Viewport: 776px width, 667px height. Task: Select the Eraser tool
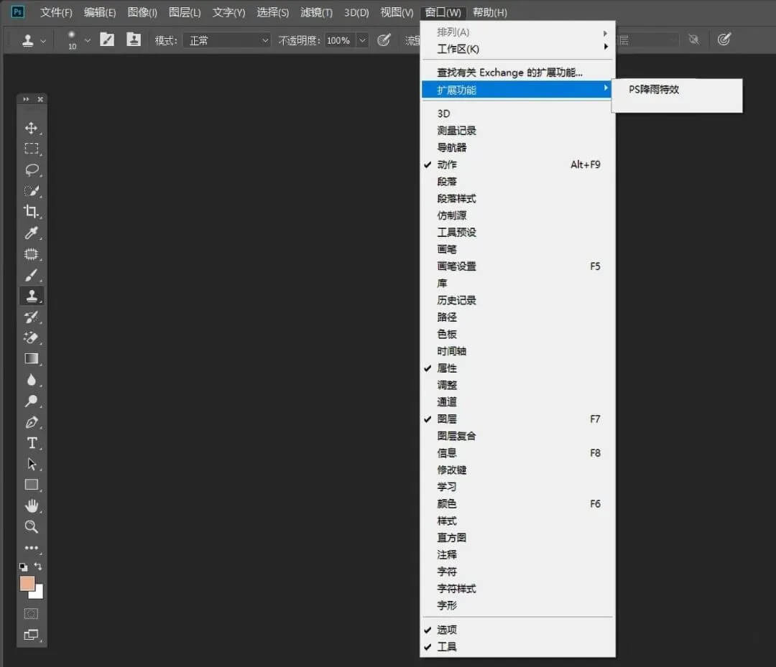click(x=31, y=337)
